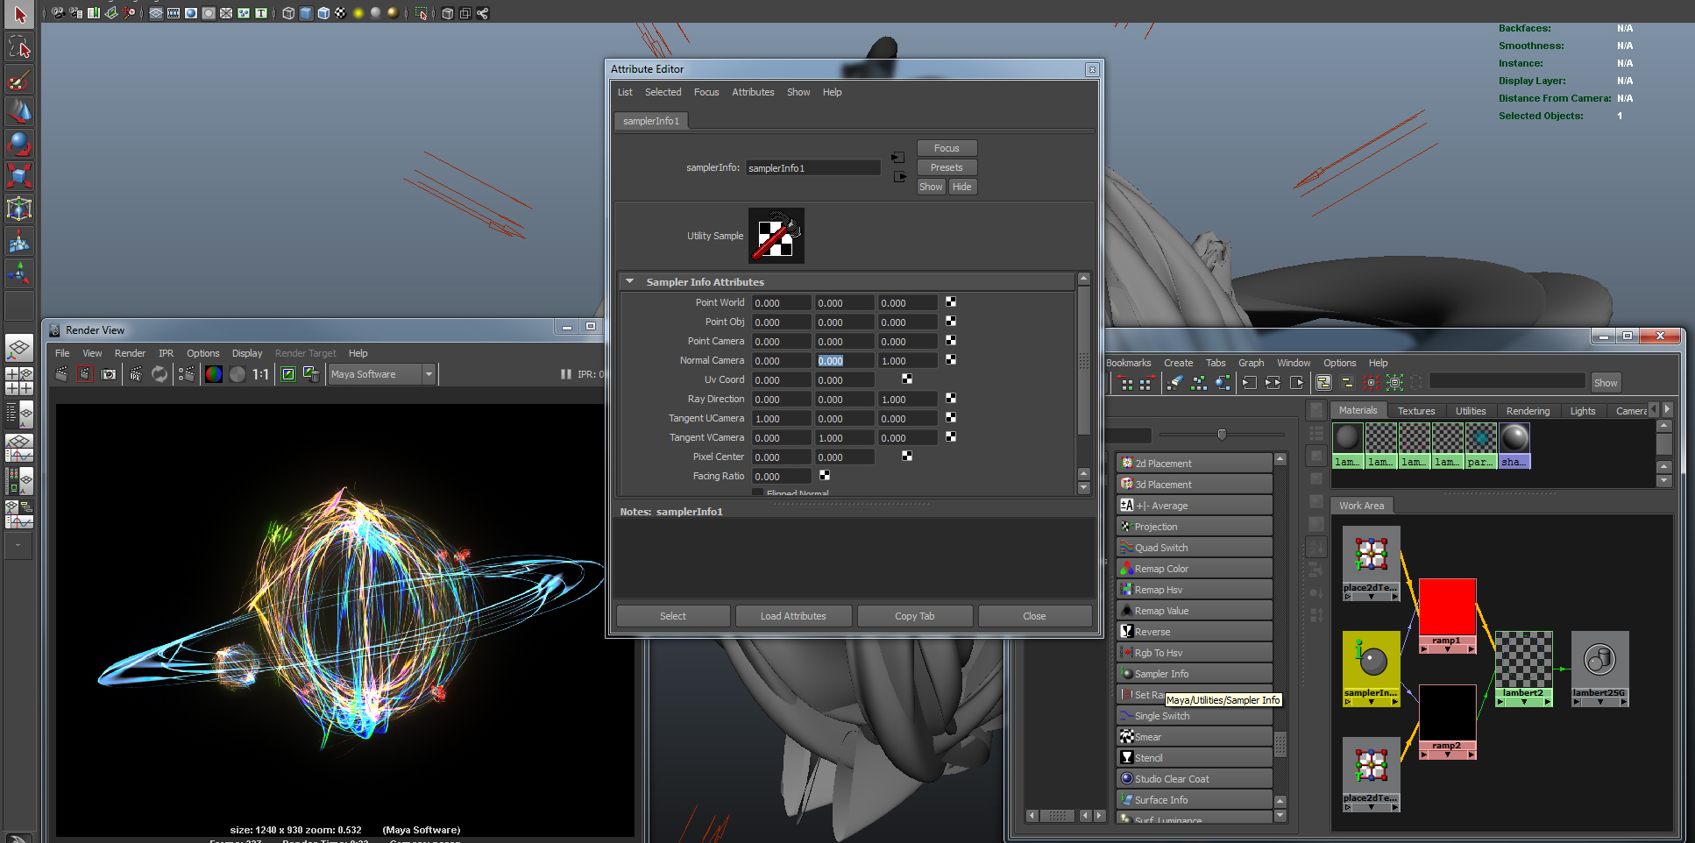
Task: Click the snapshot camera icon in Render View
Action: click(109, 374)
